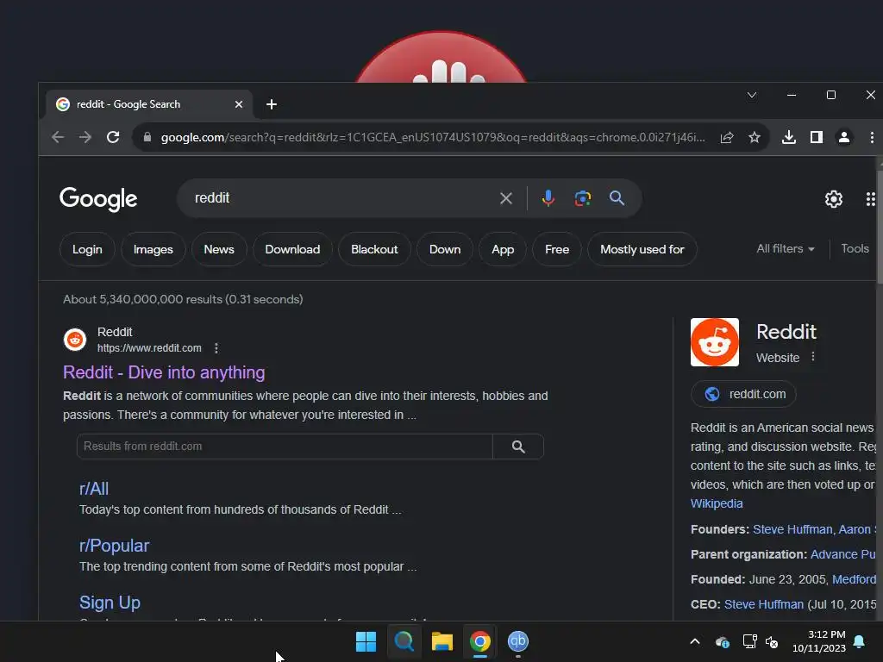The image size is (883, 662).
Task: Click the https://www.reddit.com result URL
Action: click(149, 348)
